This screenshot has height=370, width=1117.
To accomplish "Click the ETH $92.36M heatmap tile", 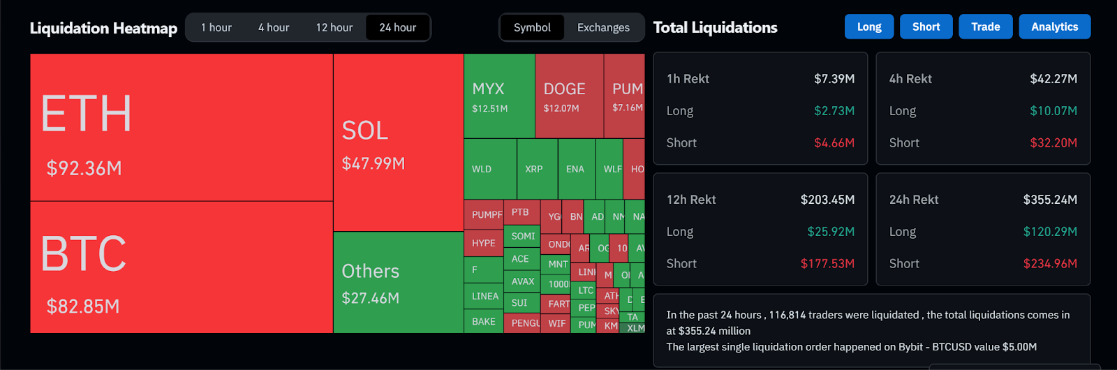I will click(182, 127).
